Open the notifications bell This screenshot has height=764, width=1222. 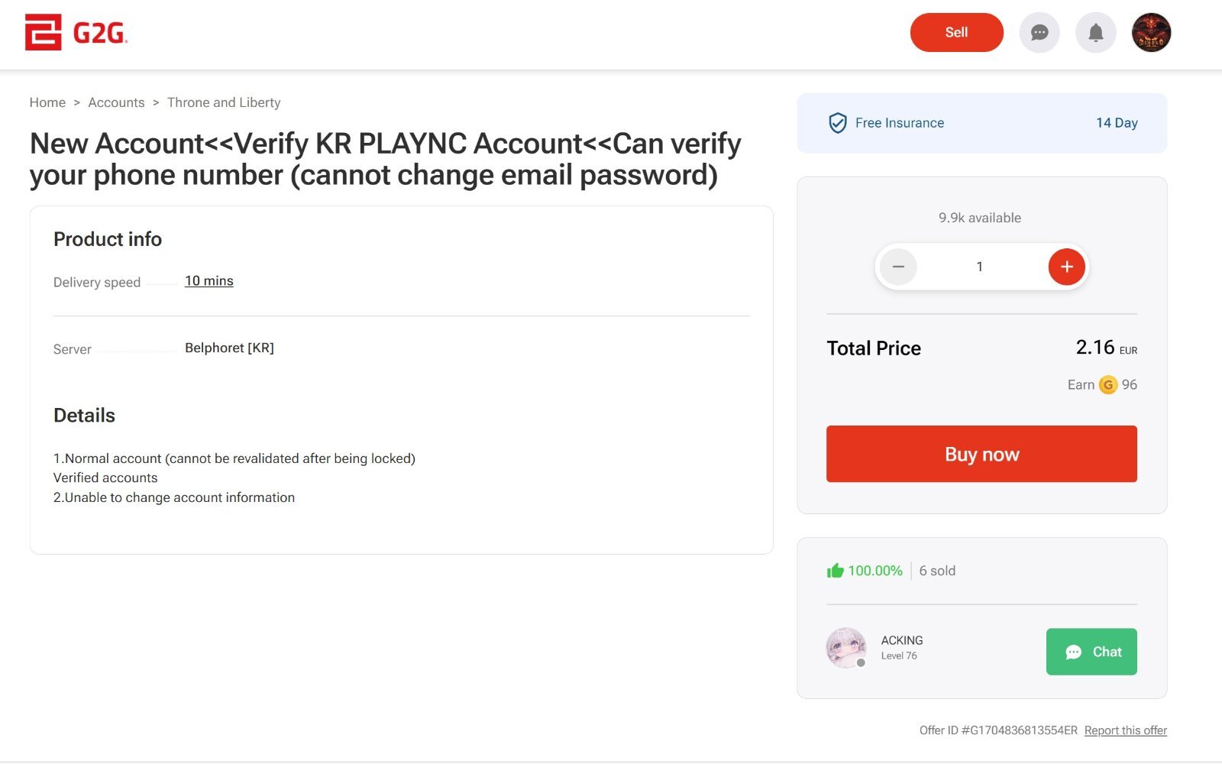point(1095,33)
